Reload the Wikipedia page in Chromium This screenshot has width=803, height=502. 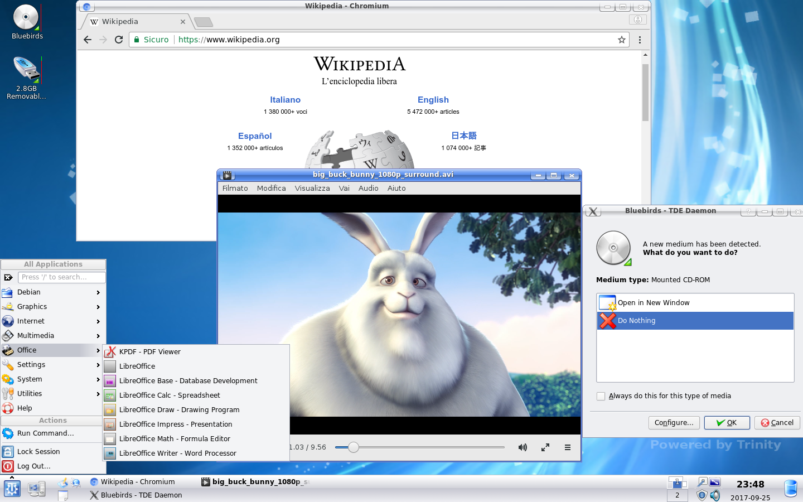click(119, 40)
